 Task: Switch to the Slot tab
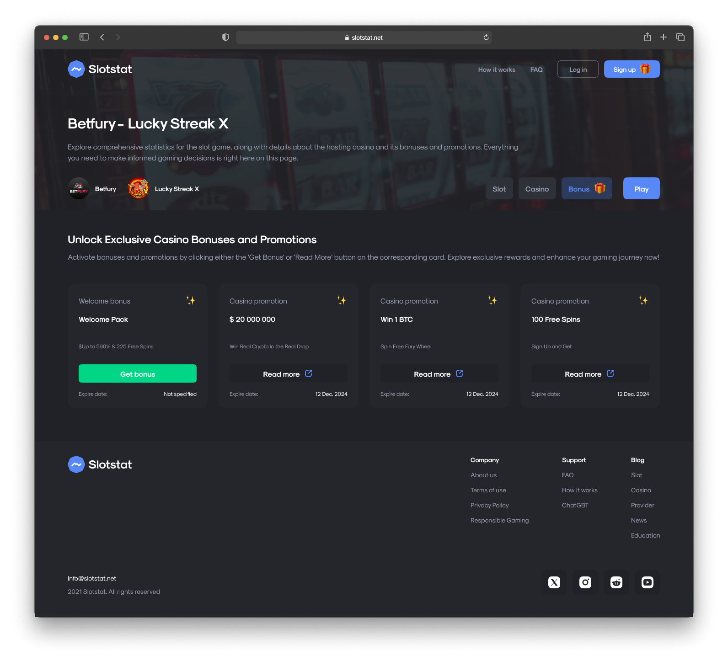click(x=499, y=188)
